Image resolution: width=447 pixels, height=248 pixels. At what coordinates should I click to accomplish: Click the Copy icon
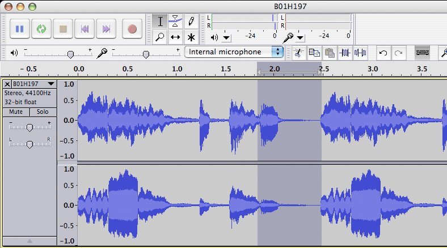click(314, 53)
